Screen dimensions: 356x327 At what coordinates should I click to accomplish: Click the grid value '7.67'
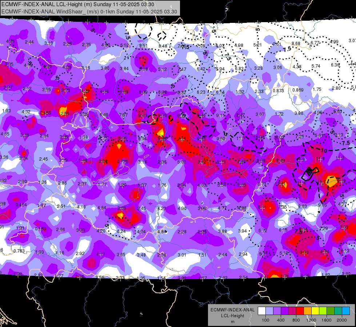tap(123, 115)
